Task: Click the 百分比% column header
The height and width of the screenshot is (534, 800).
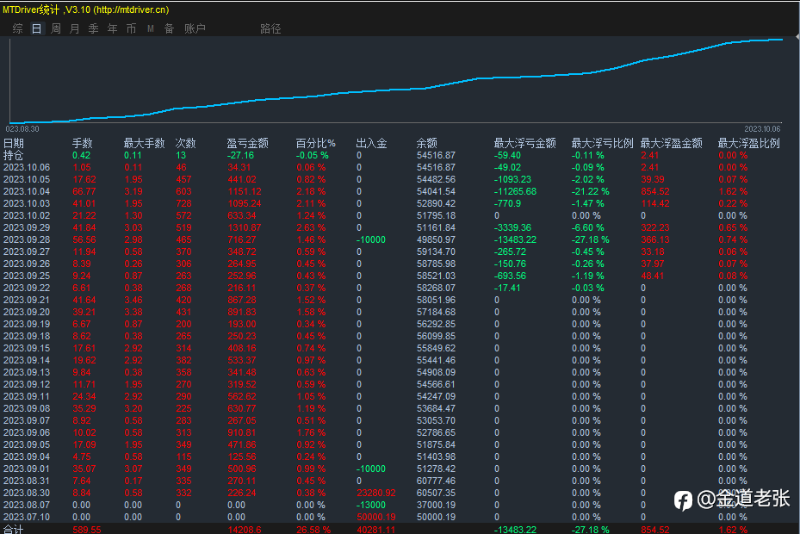Action: coord(316,144)
